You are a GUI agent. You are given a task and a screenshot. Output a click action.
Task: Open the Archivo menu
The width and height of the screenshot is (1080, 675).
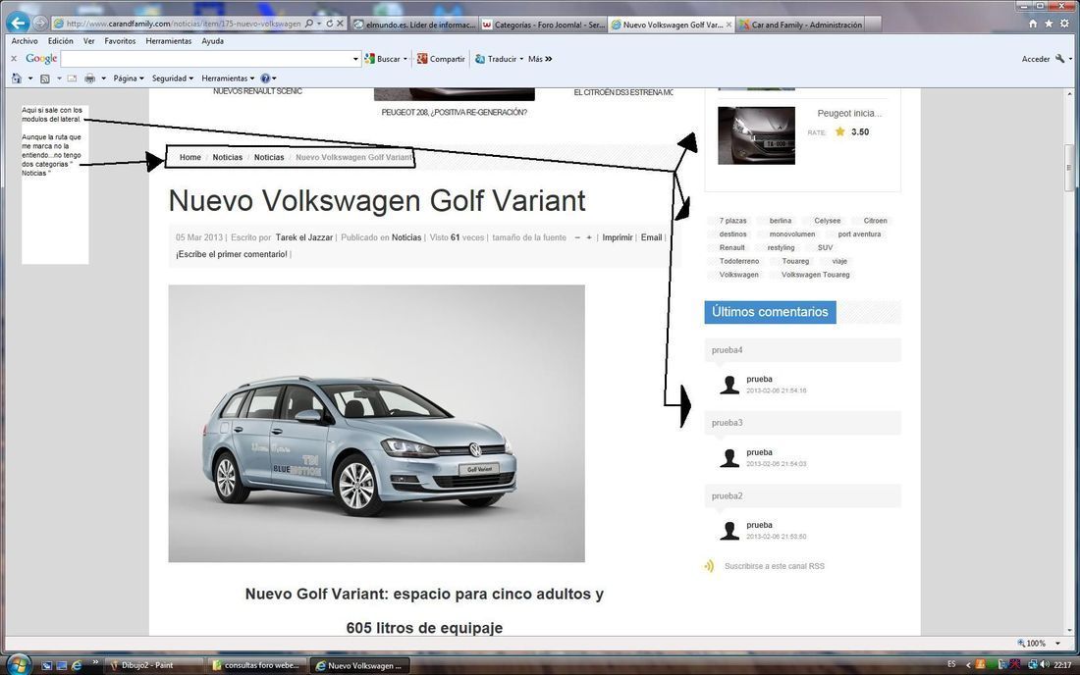click(x=25, y=41)
